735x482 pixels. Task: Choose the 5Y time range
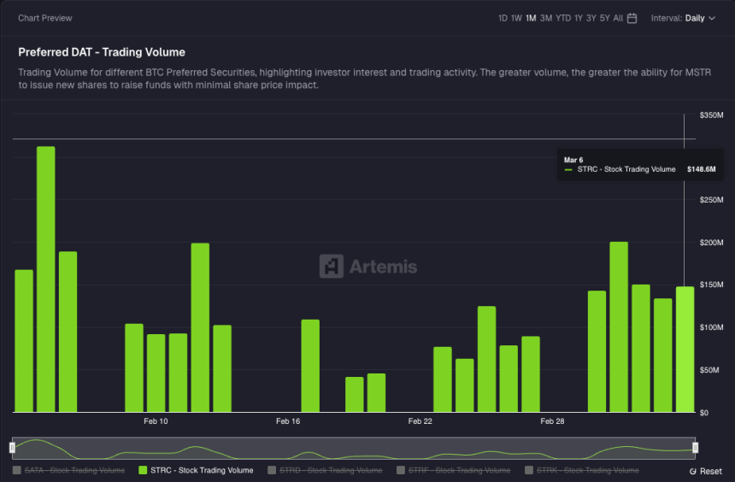click(604, 18)
